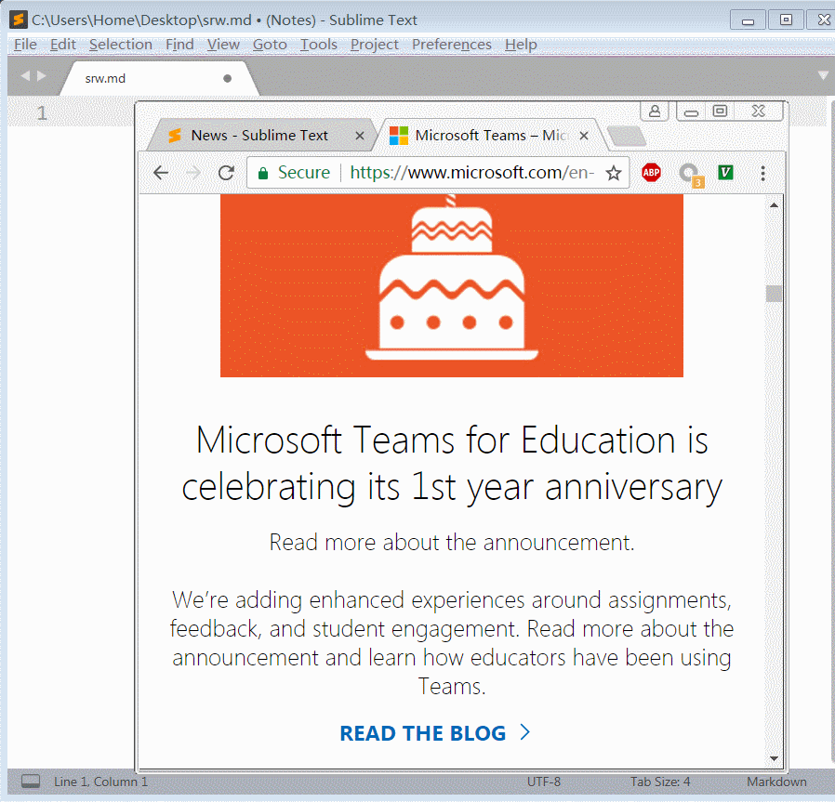Viewport: 835px width, 802px height.
Task: Click the browser Forward arrow
Action: (x=192, y=173)
